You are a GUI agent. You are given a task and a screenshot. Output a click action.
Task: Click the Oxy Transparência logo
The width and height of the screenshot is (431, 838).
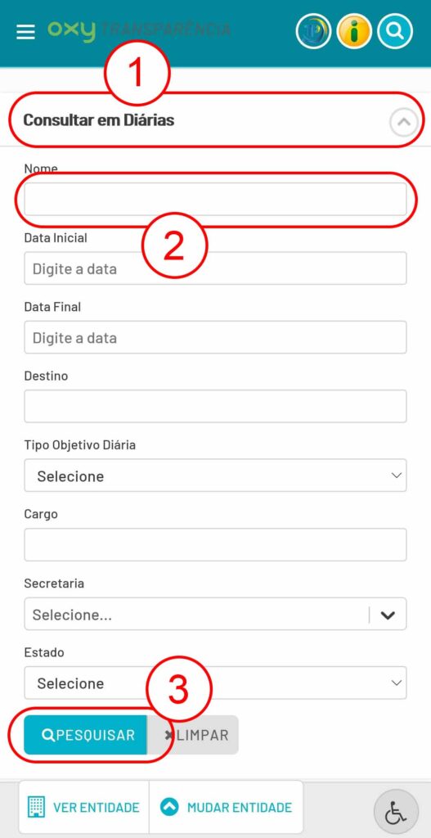[x=139, y=30]
